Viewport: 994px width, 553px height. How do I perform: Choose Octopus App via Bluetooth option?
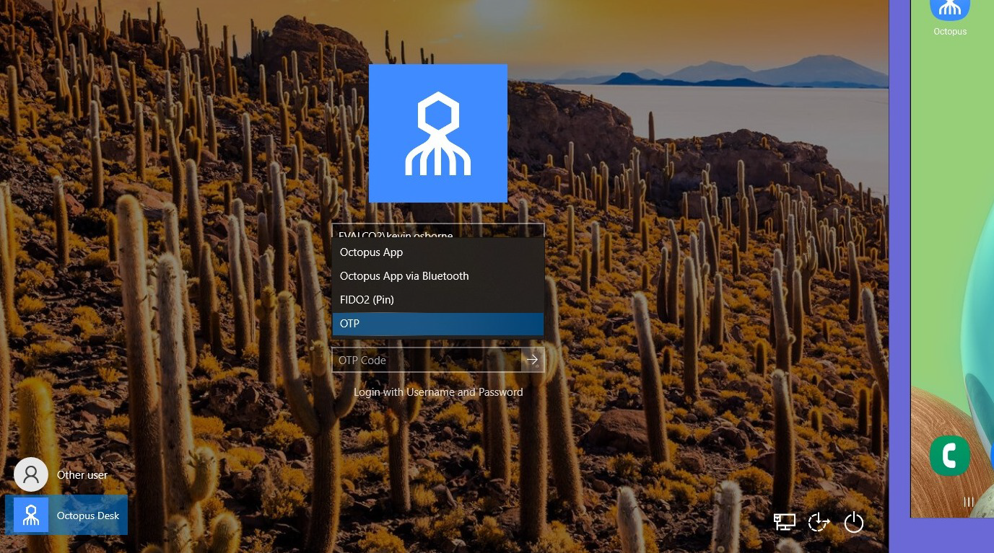tap(437, 276)
